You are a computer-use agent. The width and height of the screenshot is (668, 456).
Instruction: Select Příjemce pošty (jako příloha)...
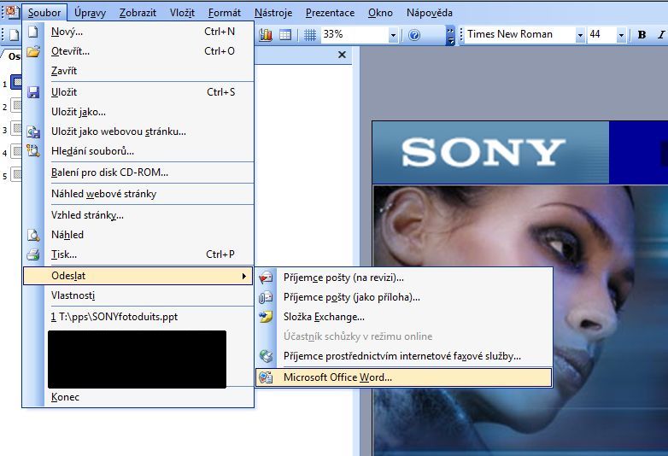click(404, 297)
